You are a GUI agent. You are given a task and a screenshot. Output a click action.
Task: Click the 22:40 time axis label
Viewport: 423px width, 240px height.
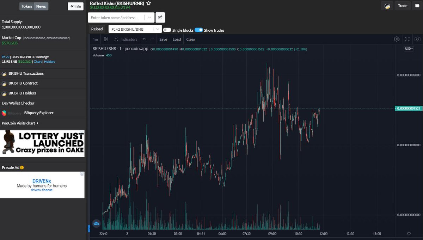pyautogui.click(x=103, y=234)
